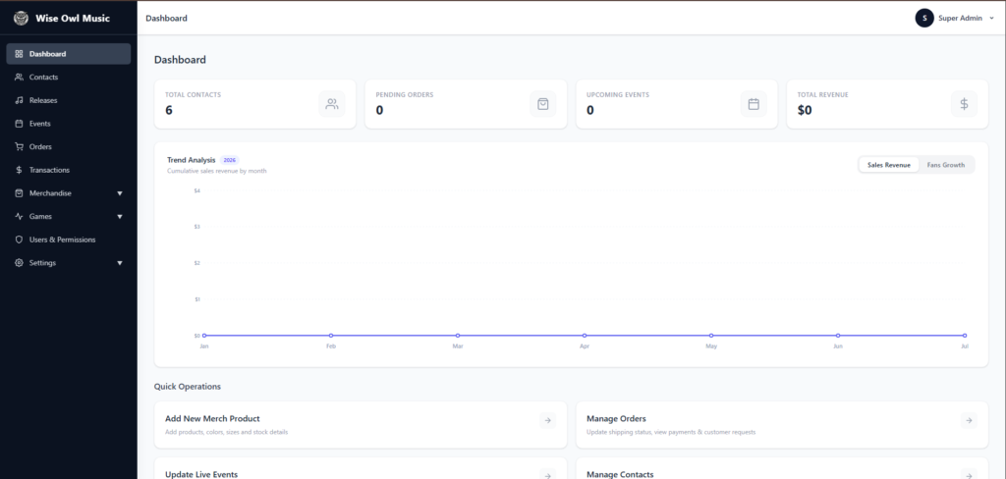Viewport: 1006px width, 479px height.
Task: Click the Super Admin name label
Action: tap(960, 18)
